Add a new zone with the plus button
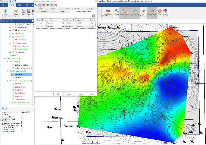 pyautogui.click(x=94, y=16)
